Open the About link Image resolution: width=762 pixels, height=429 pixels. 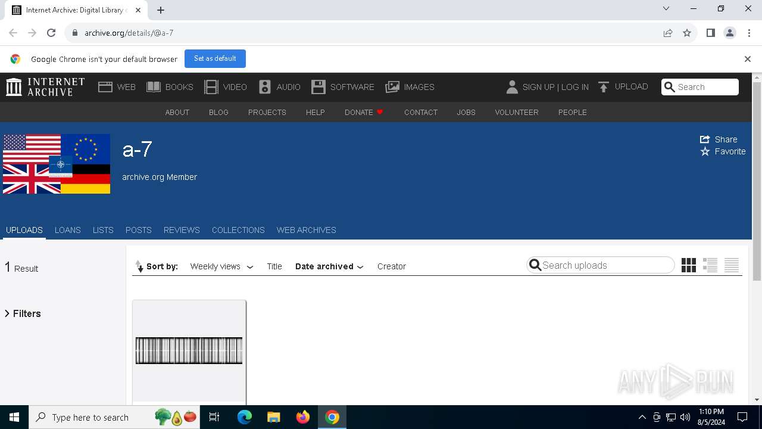point(177,112)
